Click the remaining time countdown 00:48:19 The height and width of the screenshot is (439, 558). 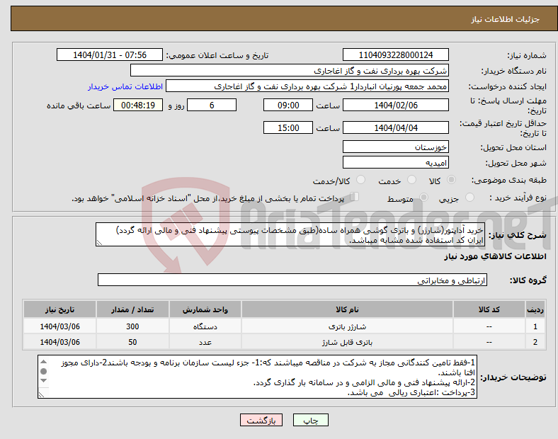coord(138,105)
